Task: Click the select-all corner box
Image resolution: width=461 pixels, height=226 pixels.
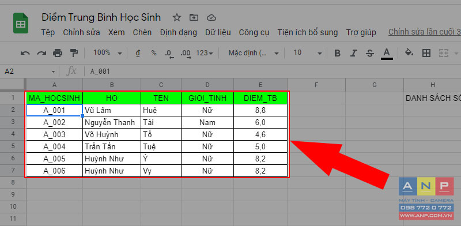Action: click(13, 85)
